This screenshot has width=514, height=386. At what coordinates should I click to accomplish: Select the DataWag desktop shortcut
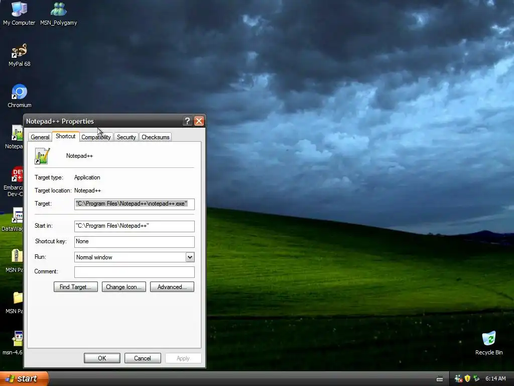pyautogui.click(x=17, y=215)
